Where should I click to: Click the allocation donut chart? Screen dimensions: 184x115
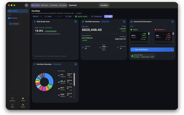(x=44, y=82)
